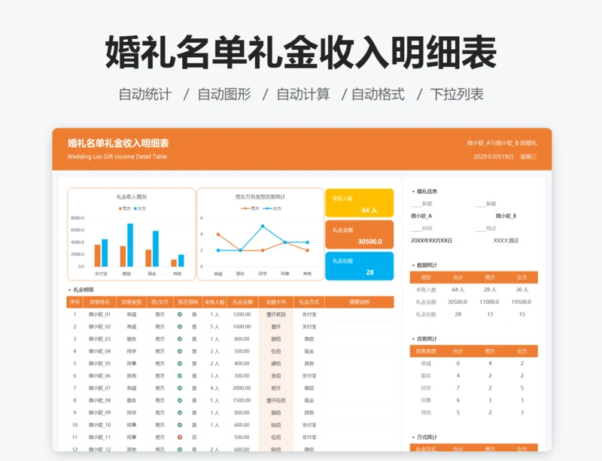The image size is (602, 461).
Task: Click 微小软_A与微小软_B 的婚礼 banner text
Action: (502, 143)
